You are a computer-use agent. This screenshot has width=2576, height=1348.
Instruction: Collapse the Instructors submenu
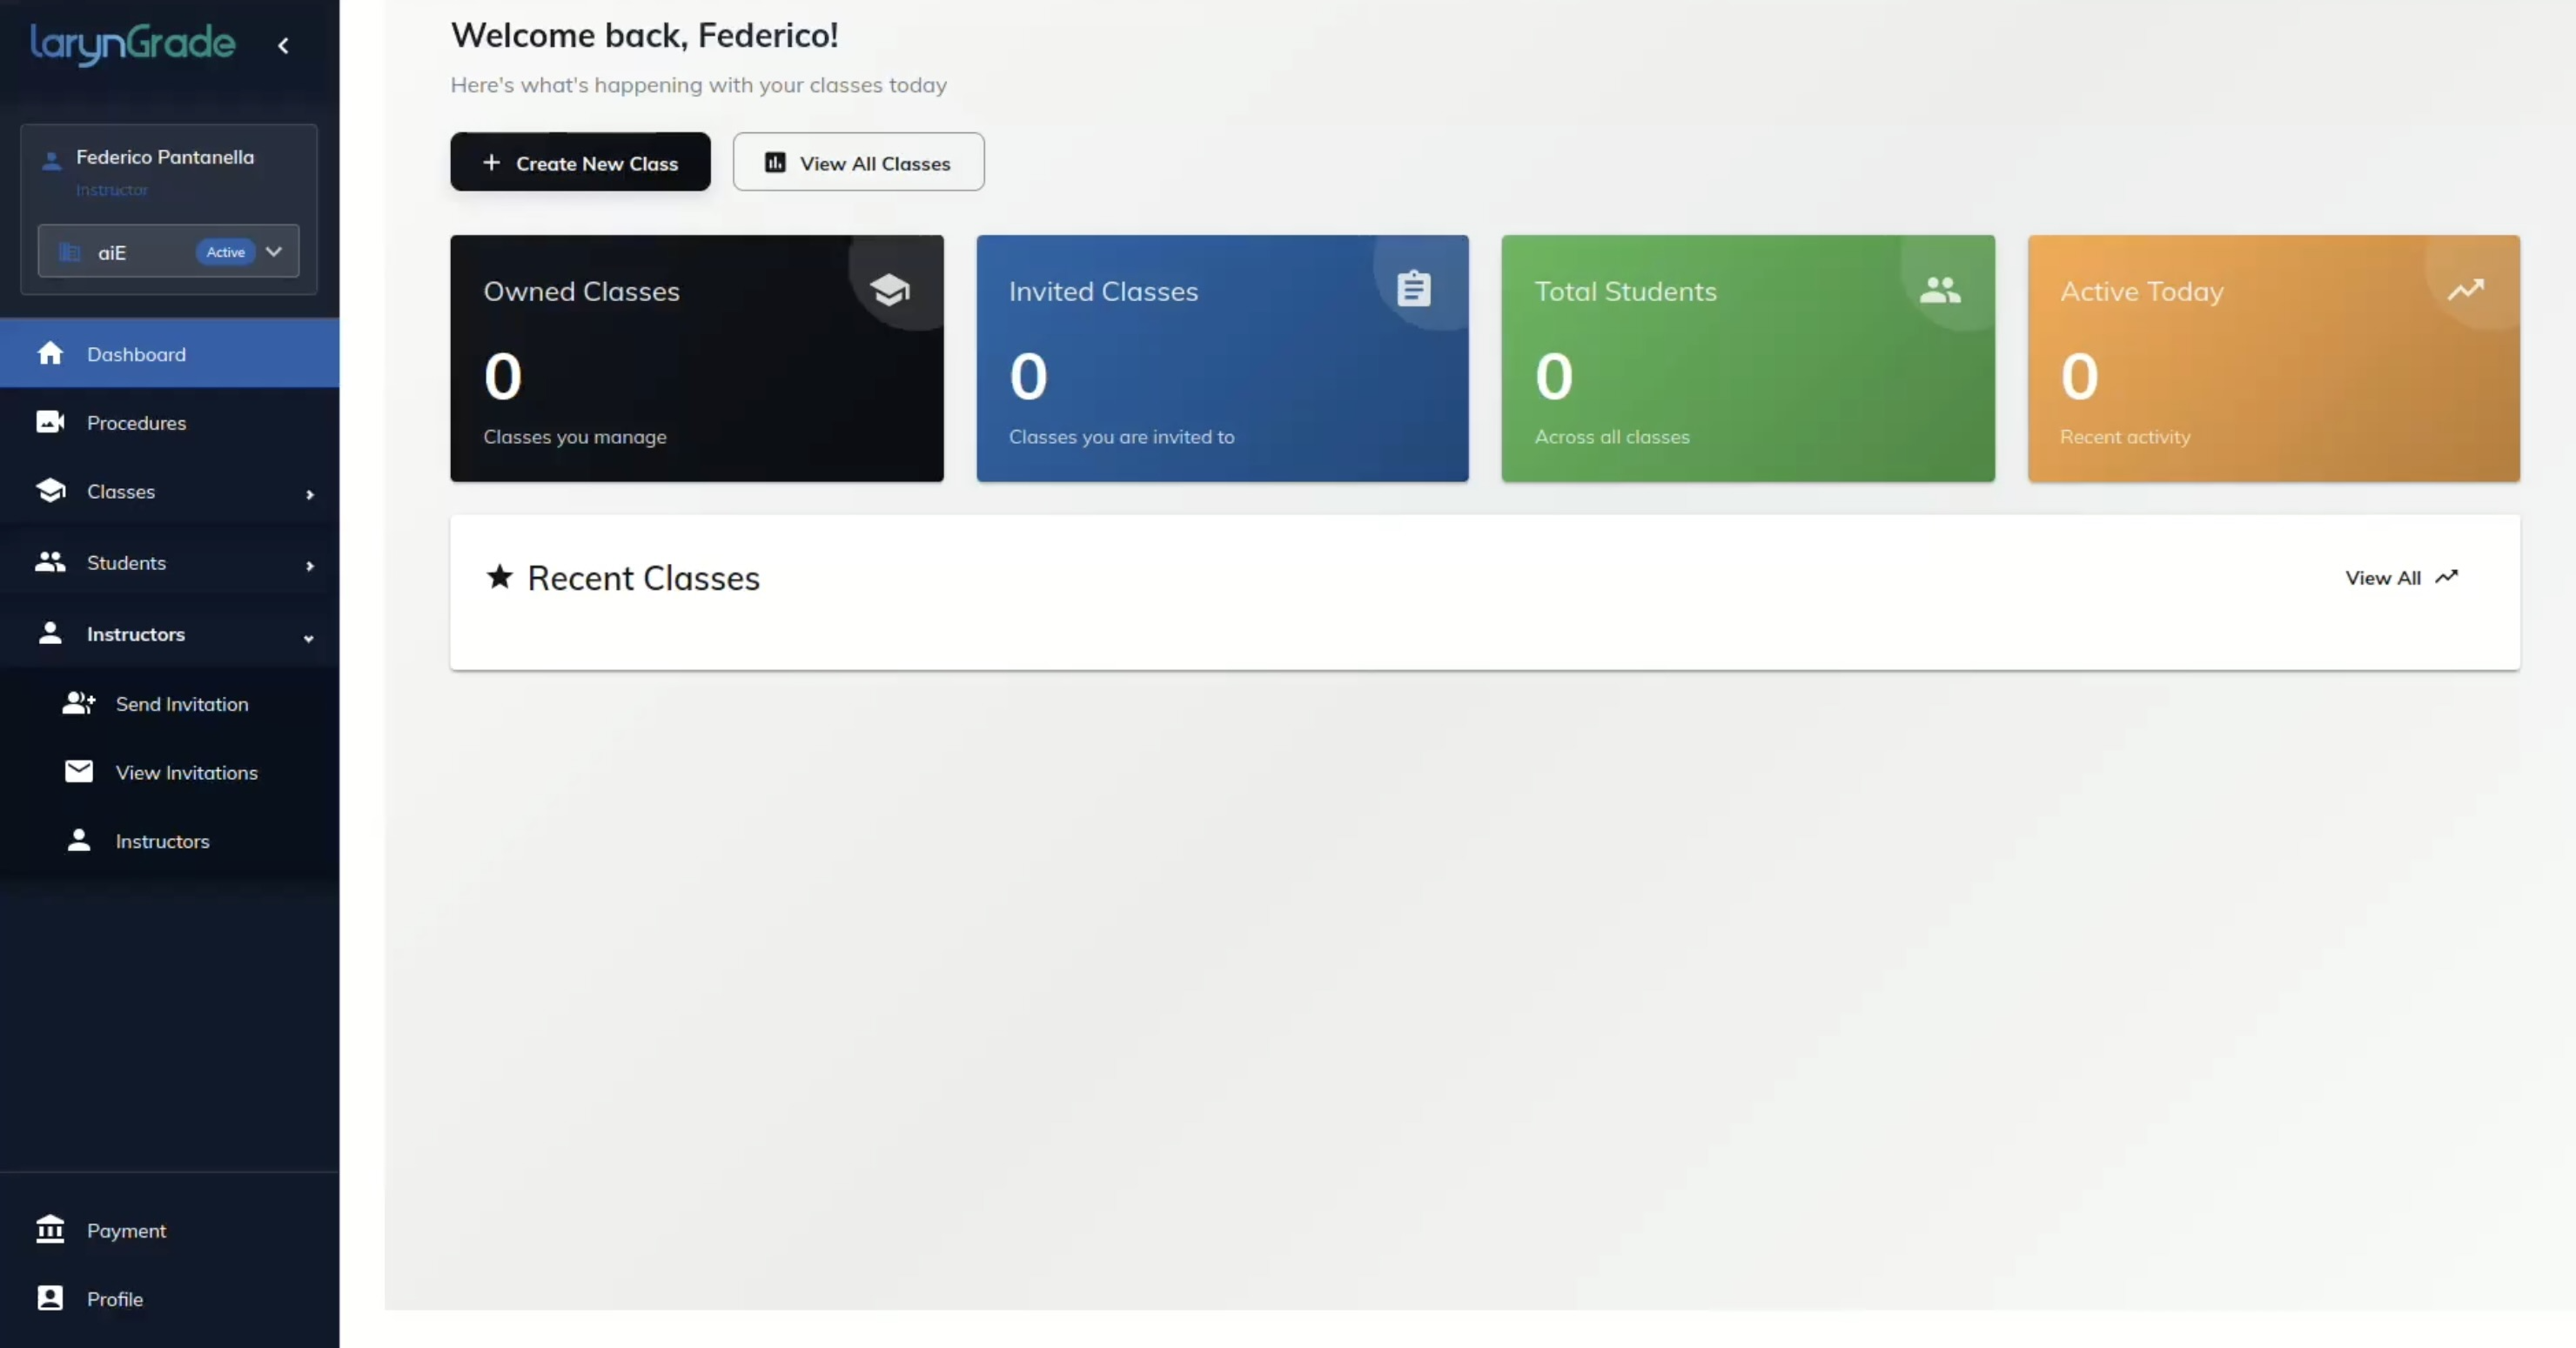(x=308, y=638)
